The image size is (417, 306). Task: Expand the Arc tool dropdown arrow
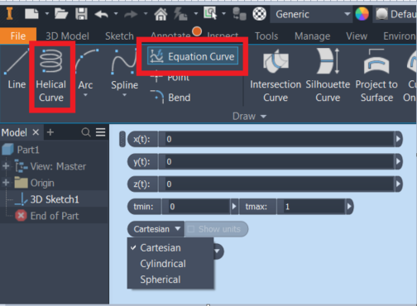point(85,95)
